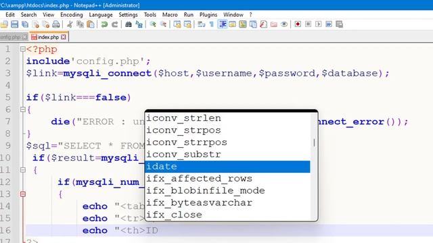Zoom in using the toolbar magnifier icon
This screenshot has height=243, width=433.
pyautogui.click(x=153, y=24)
